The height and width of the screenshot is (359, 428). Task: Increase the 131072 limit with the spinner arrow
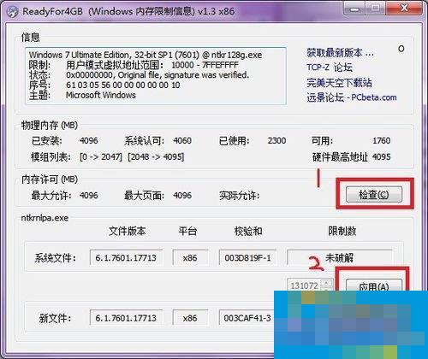click(326, 283)
